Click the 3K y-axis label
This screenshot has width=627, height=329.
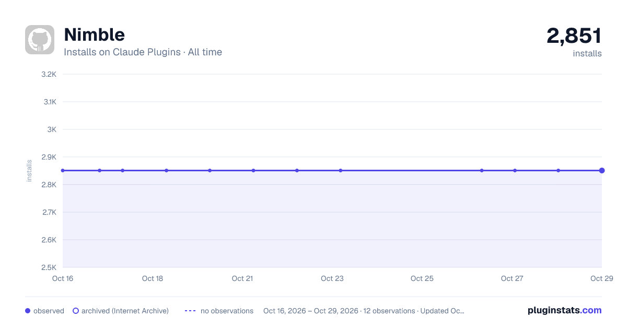[x=52, y=130]
